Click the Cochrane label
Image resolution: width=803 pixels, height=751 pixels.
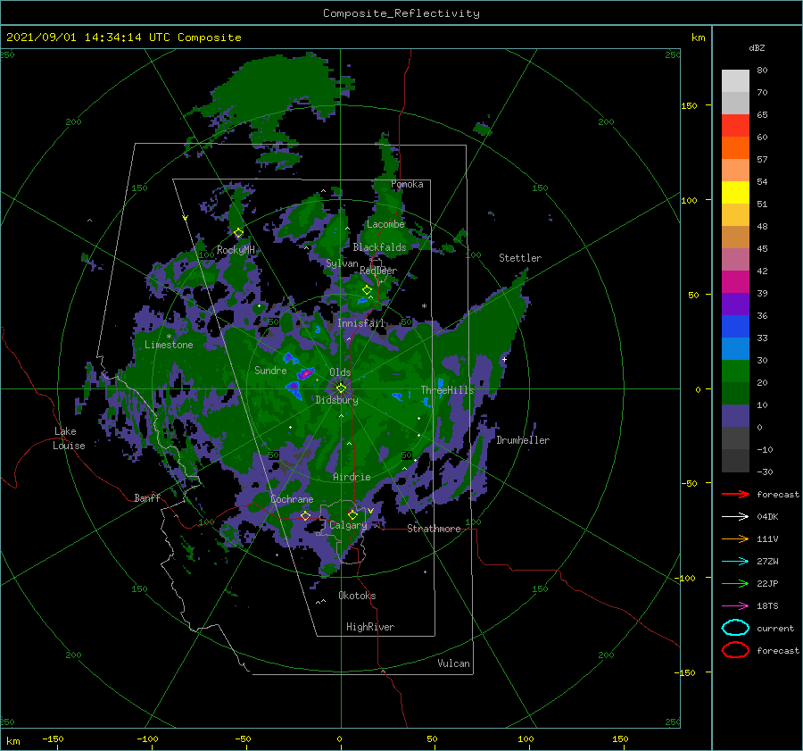click(x=292, y=499)
